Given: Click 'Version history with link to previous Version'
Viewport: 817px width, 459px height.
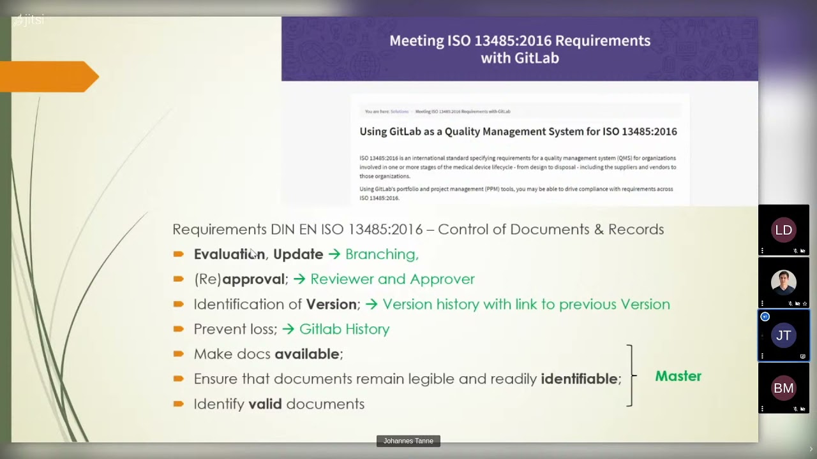Looking at the screenshot, I should 527,304.
